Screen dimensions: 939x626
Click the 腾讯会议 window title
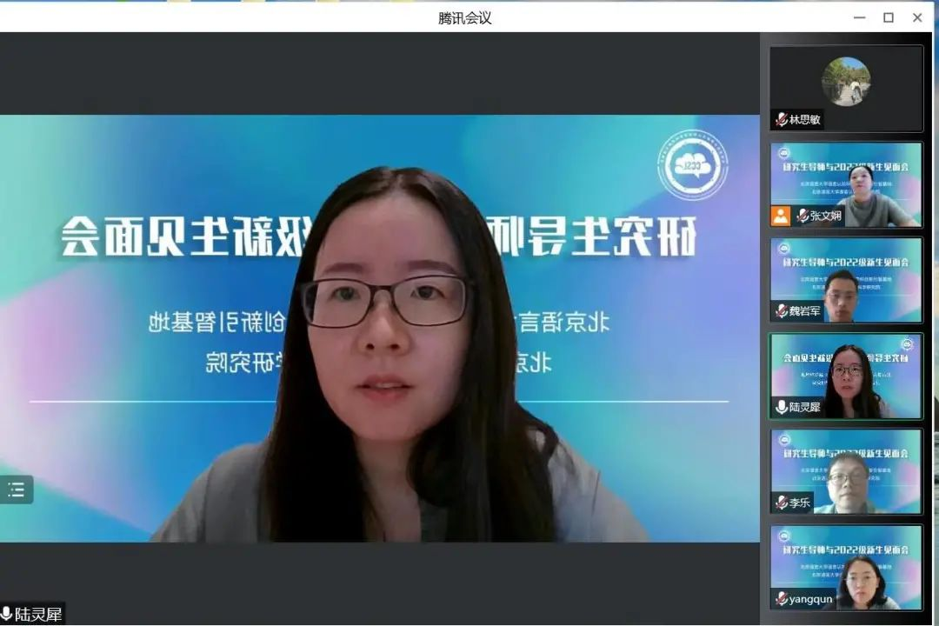pyautogui.click(x=465, y=17)
